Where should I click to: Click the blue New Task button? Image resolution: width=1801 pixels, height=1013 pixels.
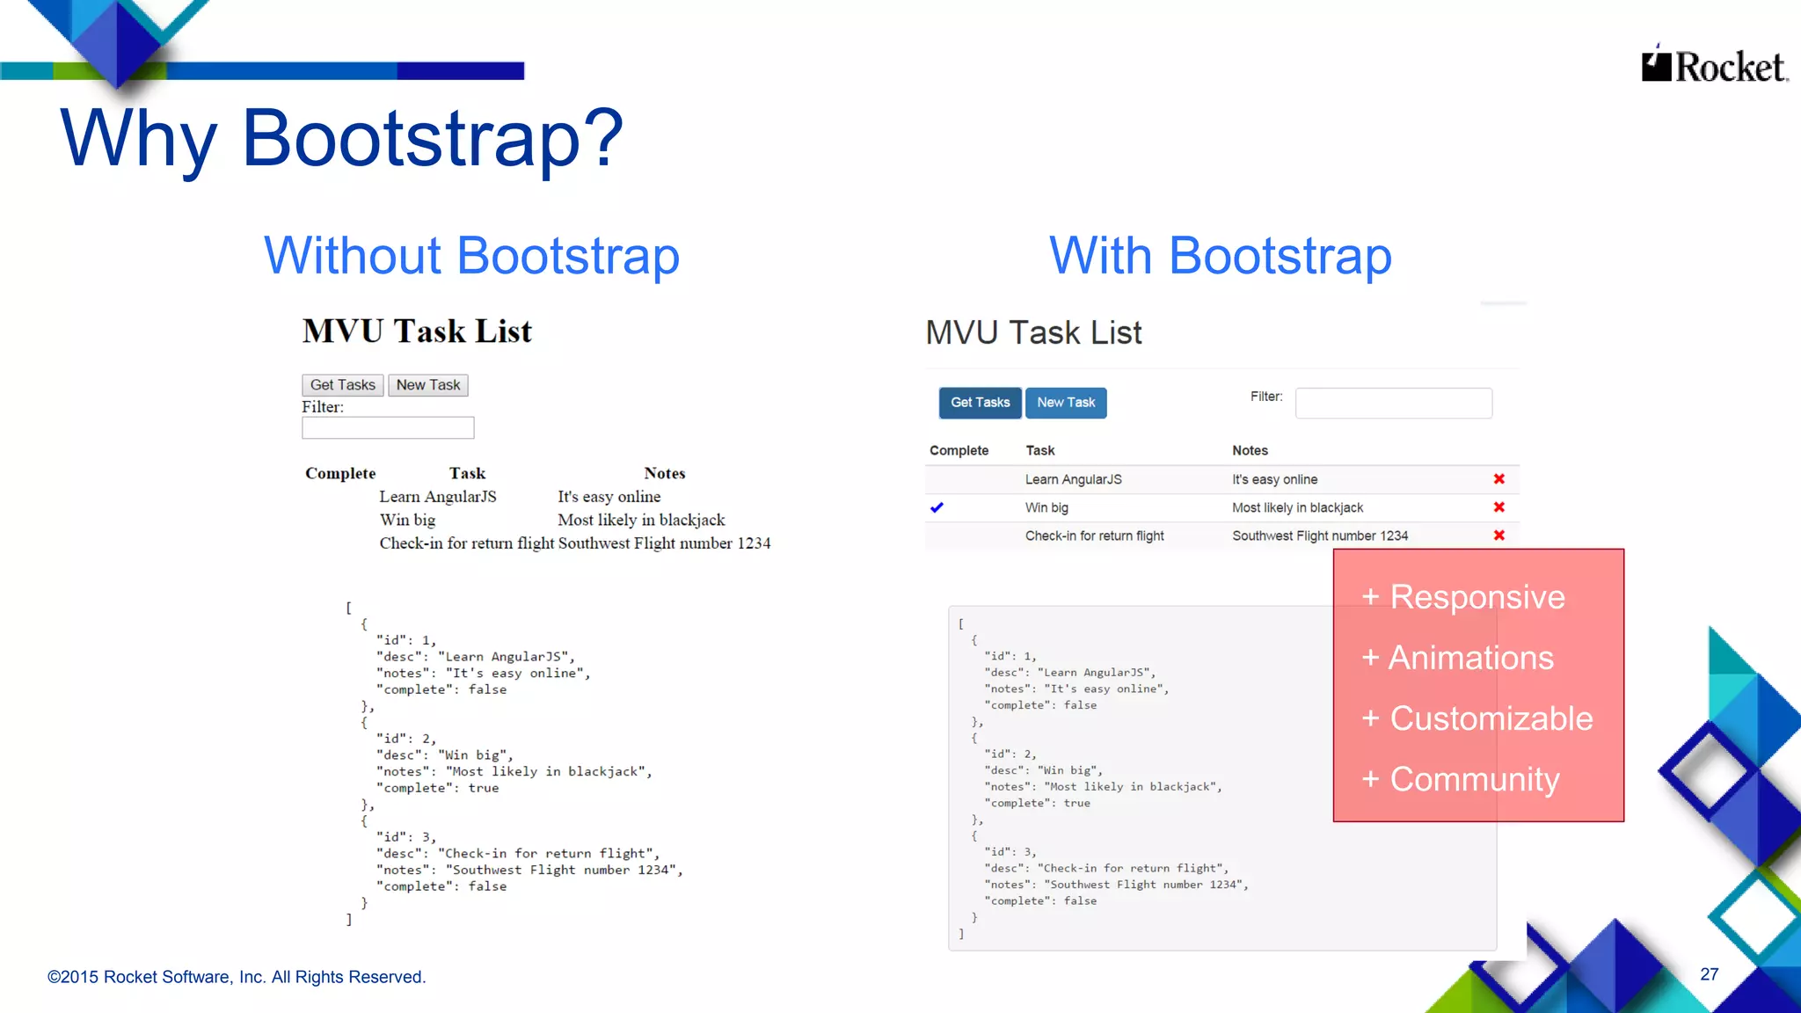pos(1066,403)
